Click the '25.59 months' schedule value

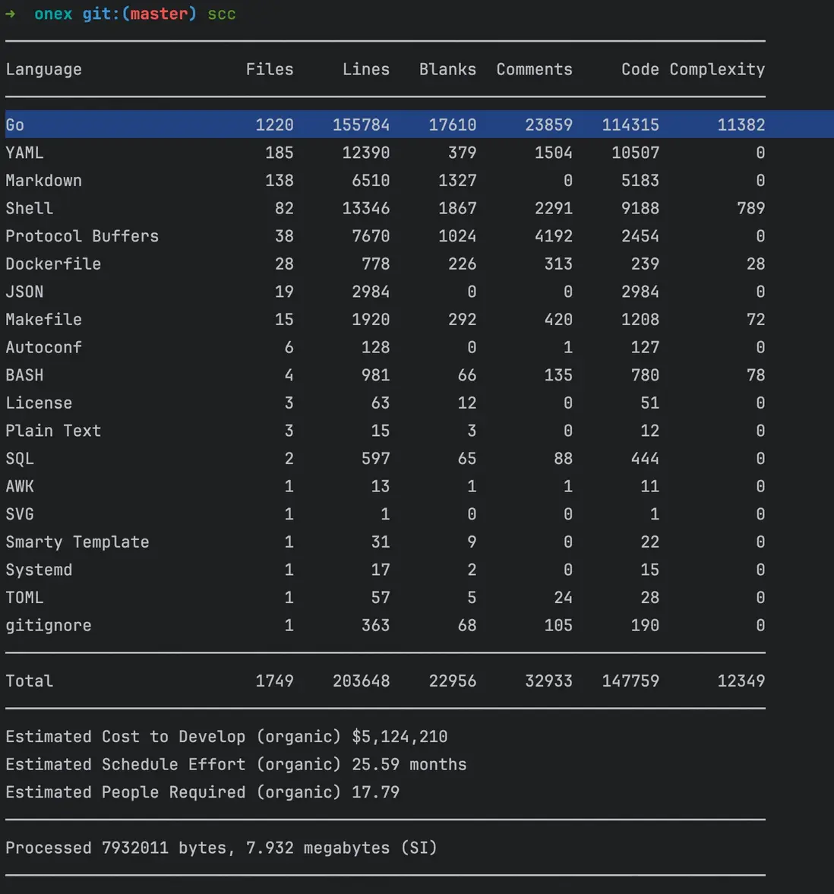[x=409, y=765]
